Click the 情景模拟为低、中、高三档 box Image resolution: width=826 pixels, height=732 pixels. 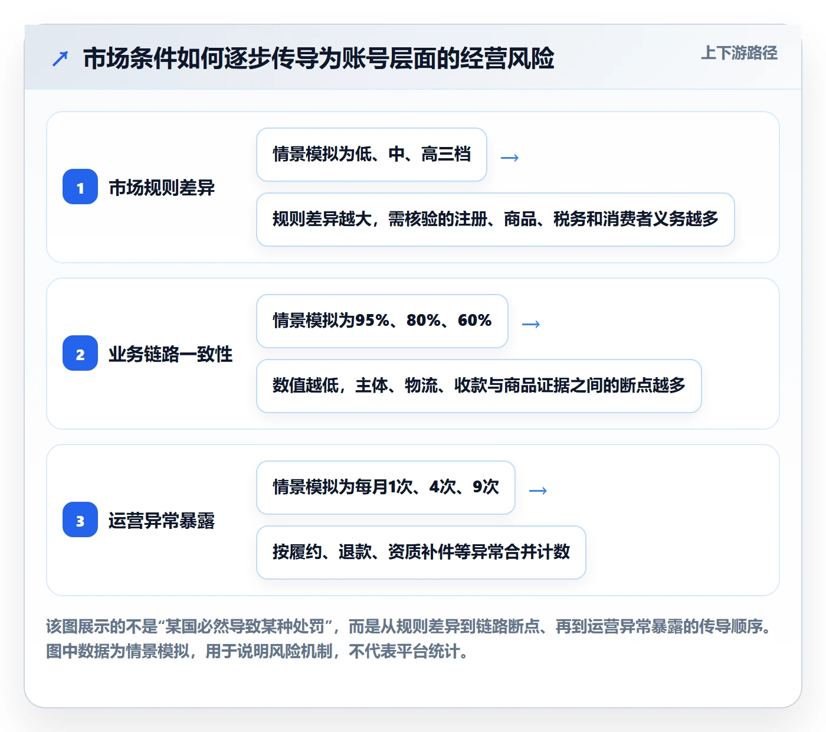[x=372, y=155]
